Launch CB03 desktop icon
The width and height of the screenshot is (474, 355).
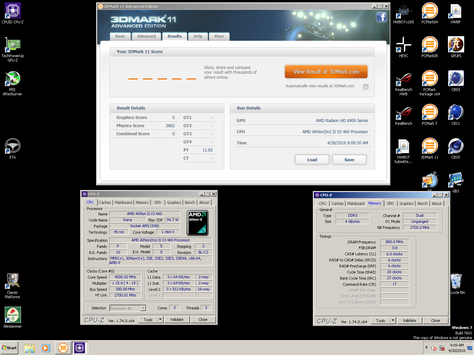[456, 81]
